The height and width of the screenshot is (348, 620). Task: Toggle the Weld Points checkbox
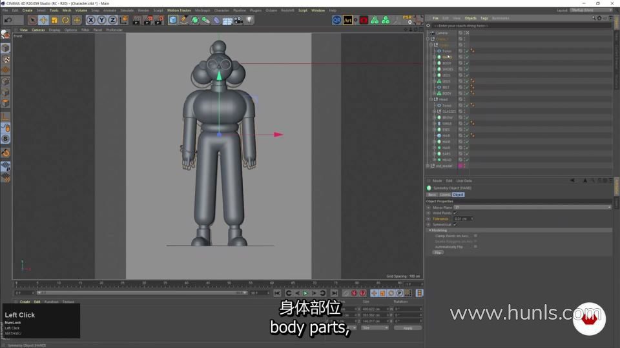point(455,213)
